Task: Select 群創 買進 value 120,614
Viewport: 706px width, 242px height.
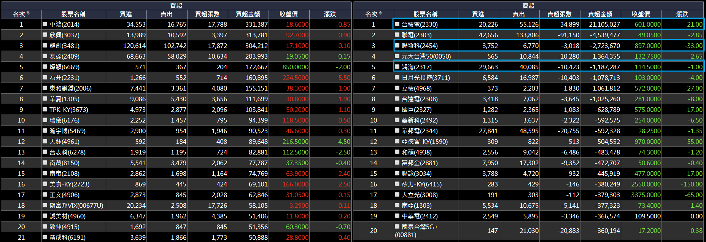Action: 134,46
